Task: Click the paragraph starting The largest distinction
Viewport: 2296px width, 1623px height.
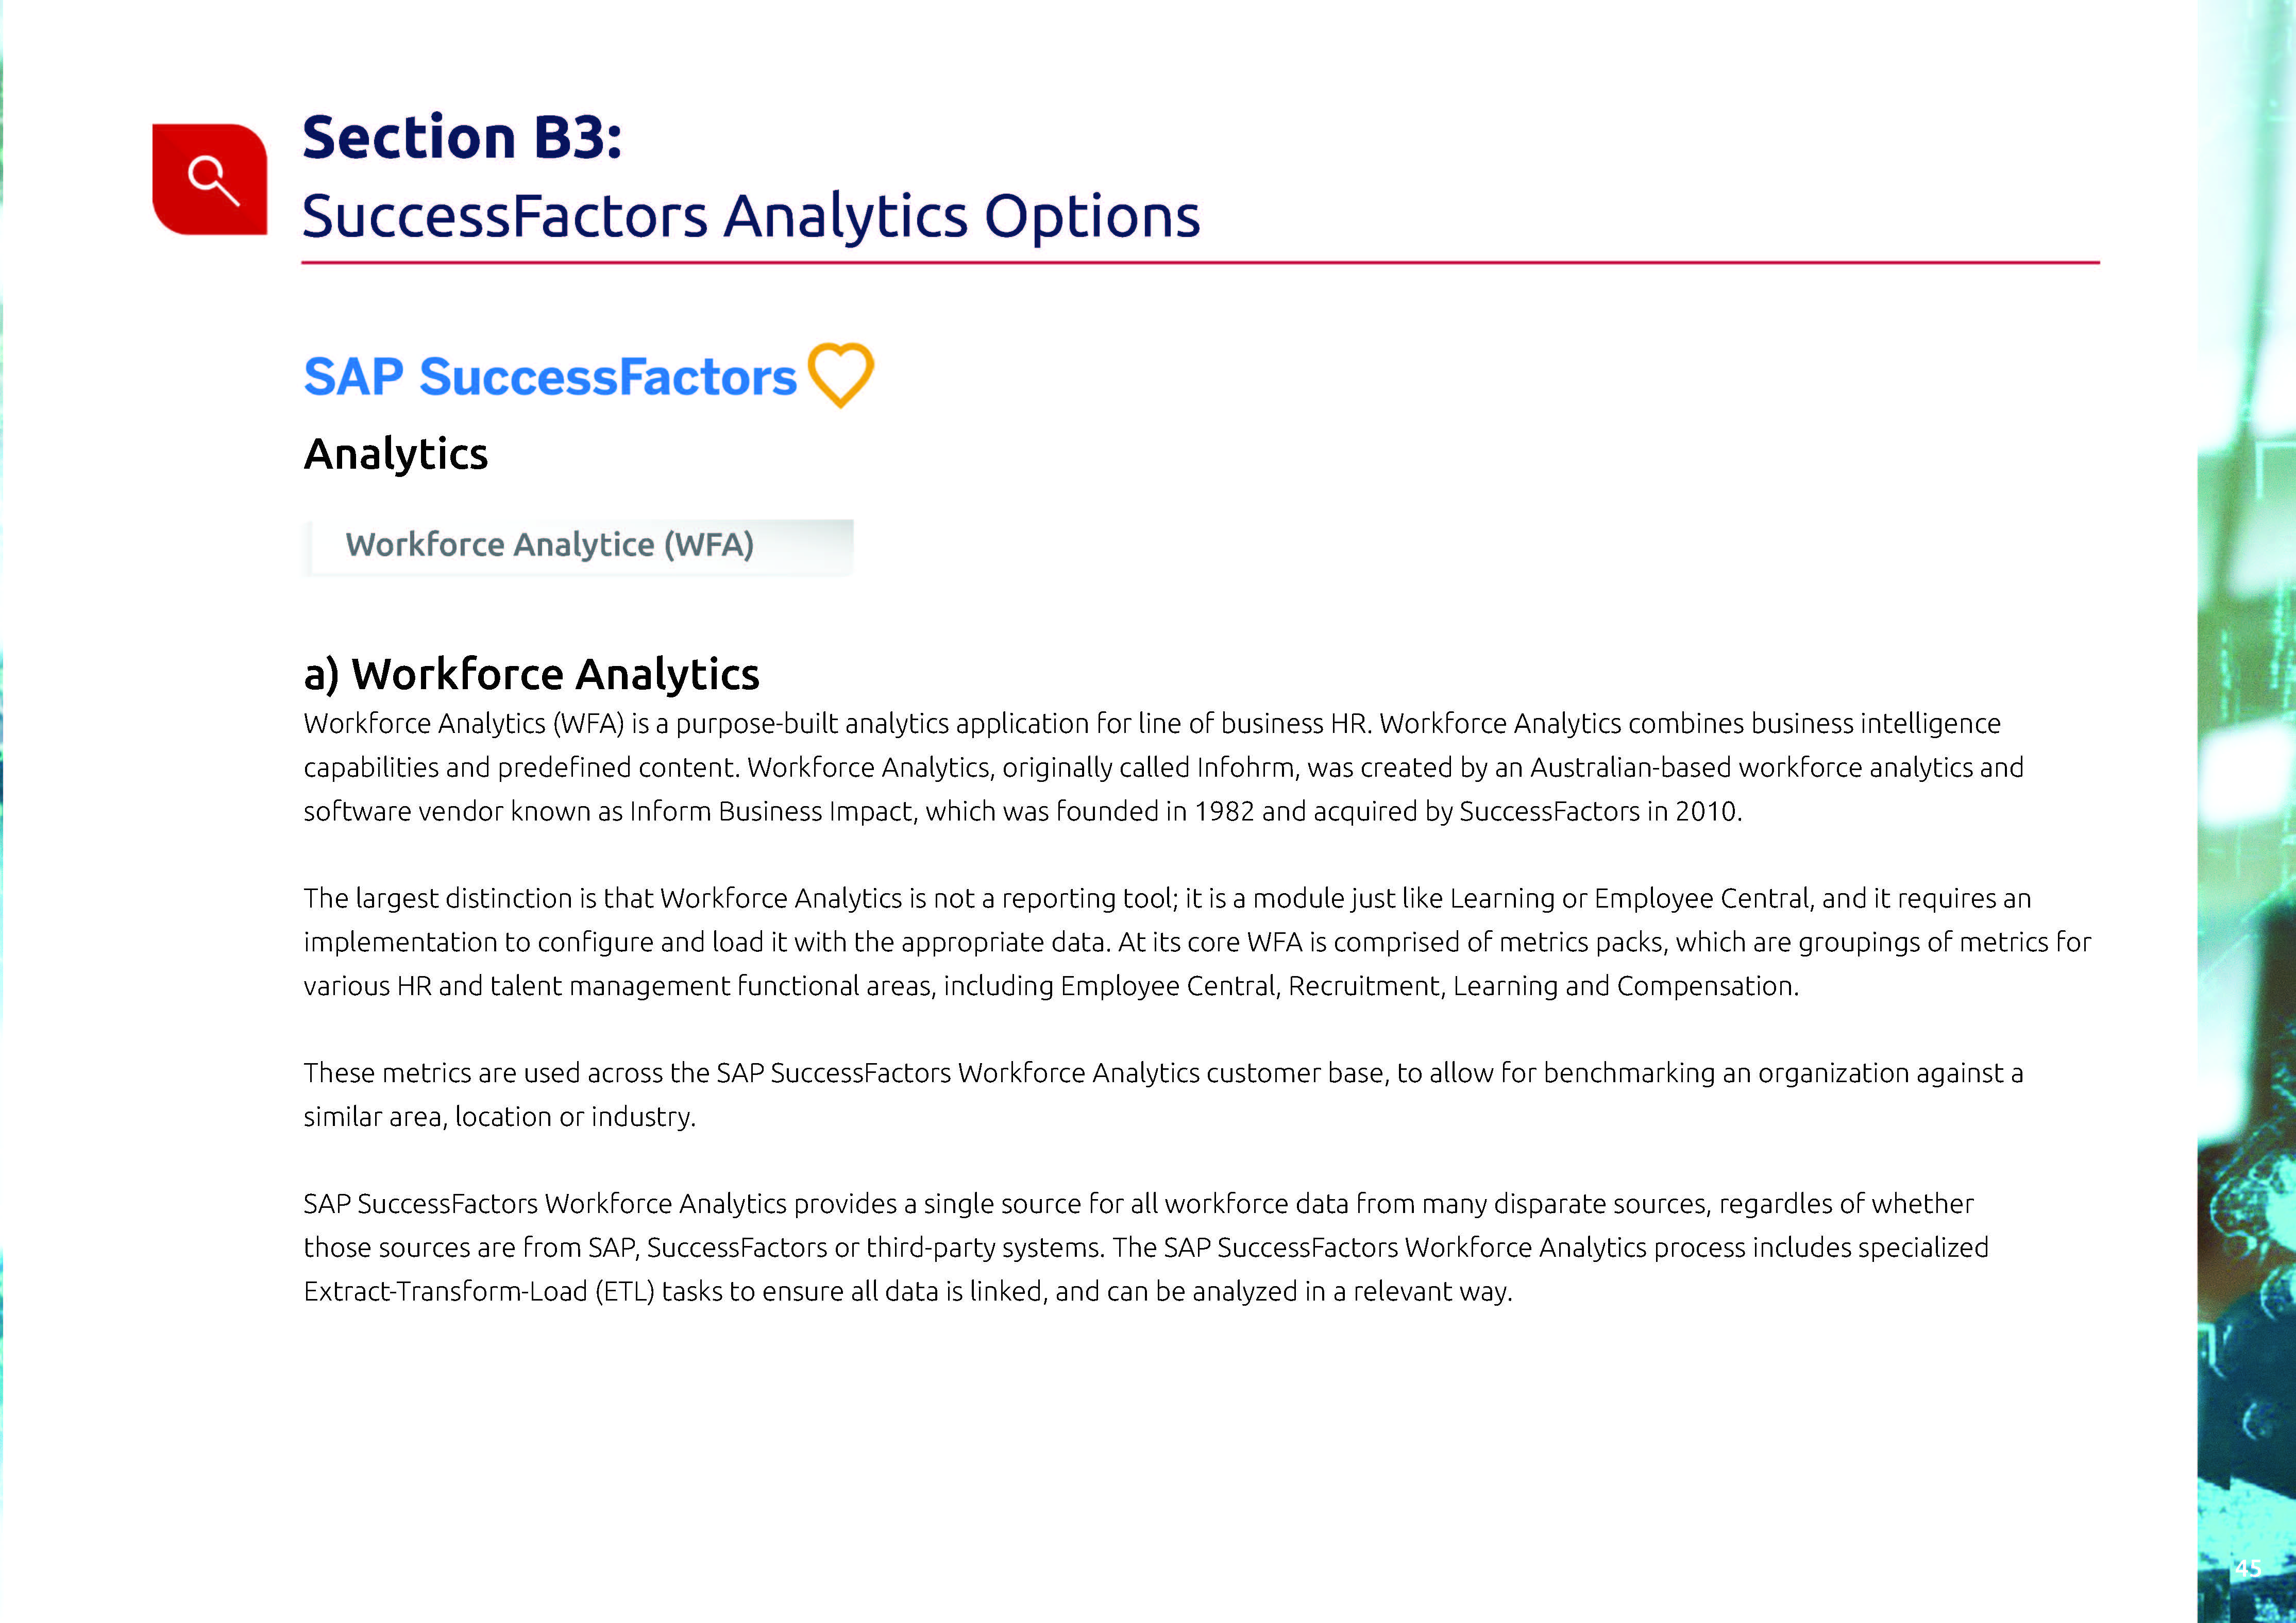Action: click(1197, 942)
